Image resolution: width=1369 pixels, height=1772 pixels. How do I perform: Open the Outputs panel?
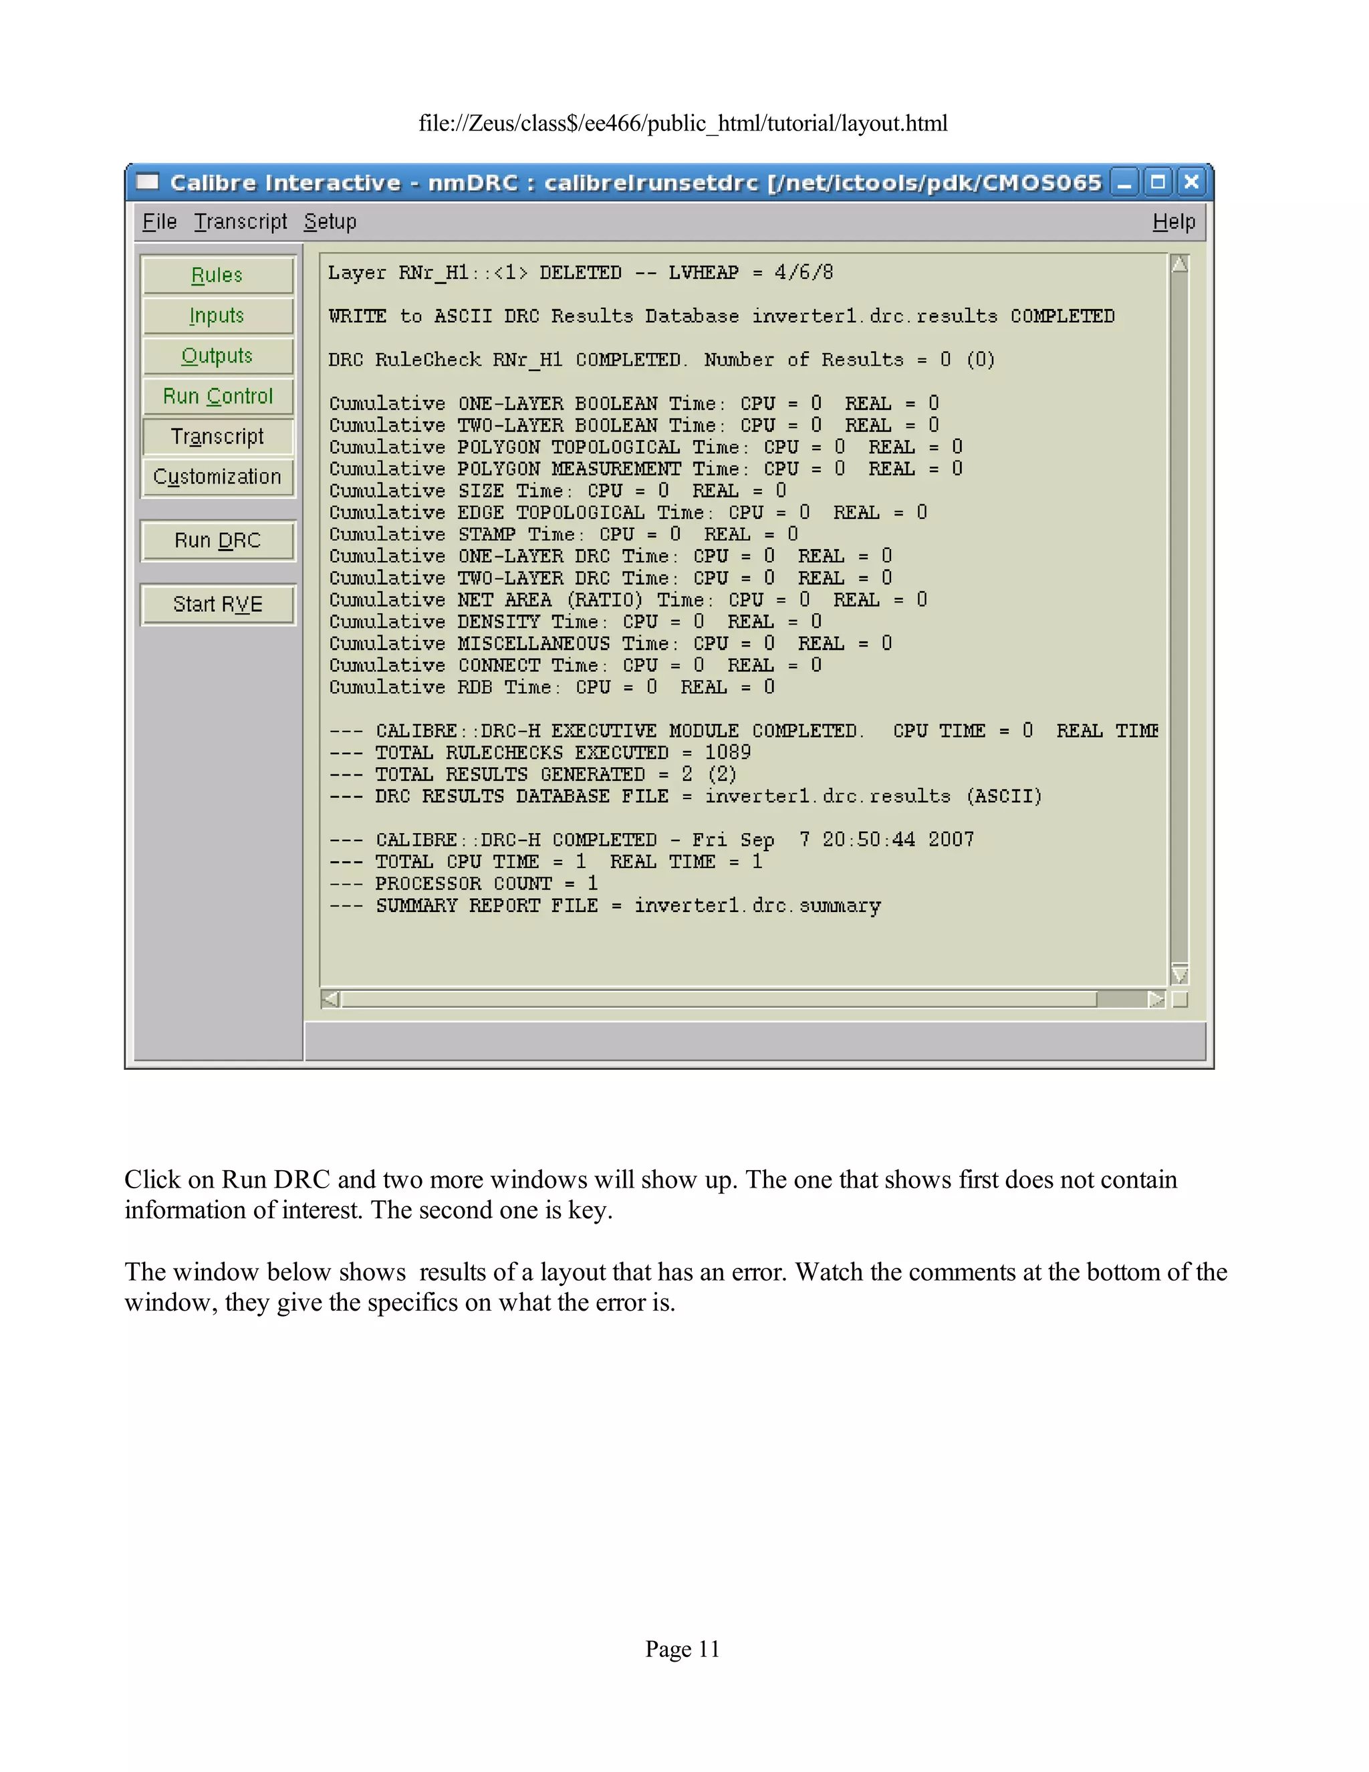pyautogui.click(x=217, y=356)
